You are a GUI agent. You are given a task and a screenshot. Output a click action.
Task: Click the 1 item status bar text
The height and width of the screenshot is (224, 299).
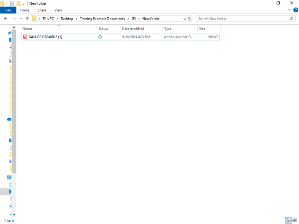point(9,220)
